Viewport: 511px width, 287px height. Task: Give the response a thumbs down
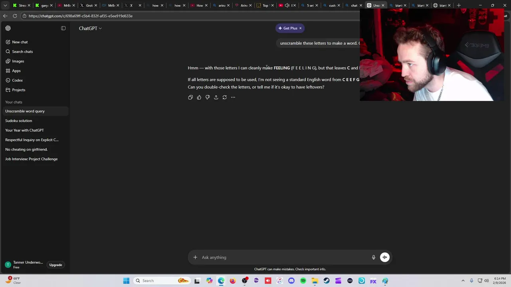coord(208,97)
